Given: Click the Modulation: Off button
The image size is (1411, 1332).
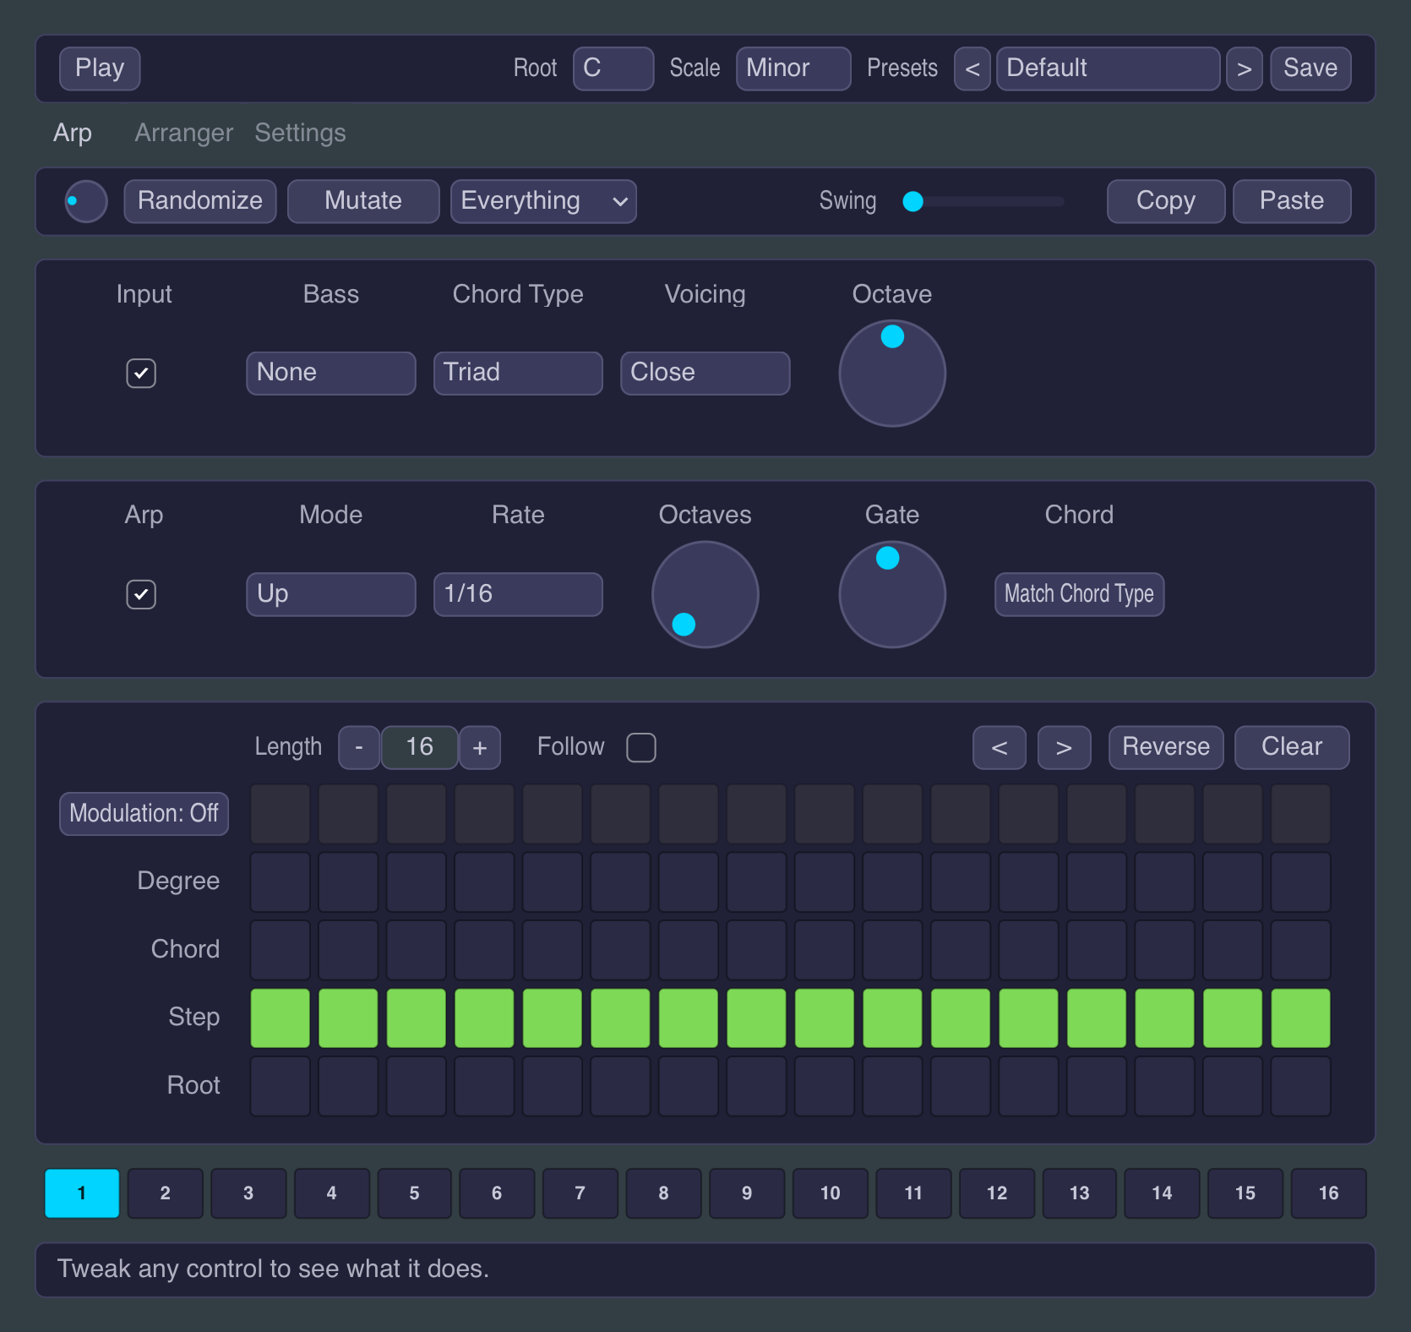Looking at the screenshot, I should click(144, 814).
